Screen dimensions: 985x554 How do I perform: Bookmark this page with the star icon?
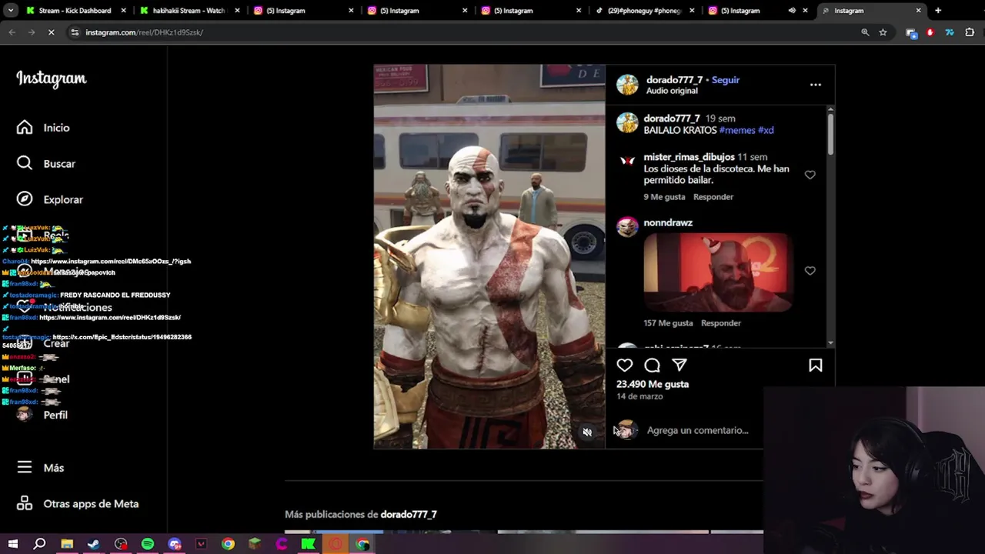(x=883, y=32)
